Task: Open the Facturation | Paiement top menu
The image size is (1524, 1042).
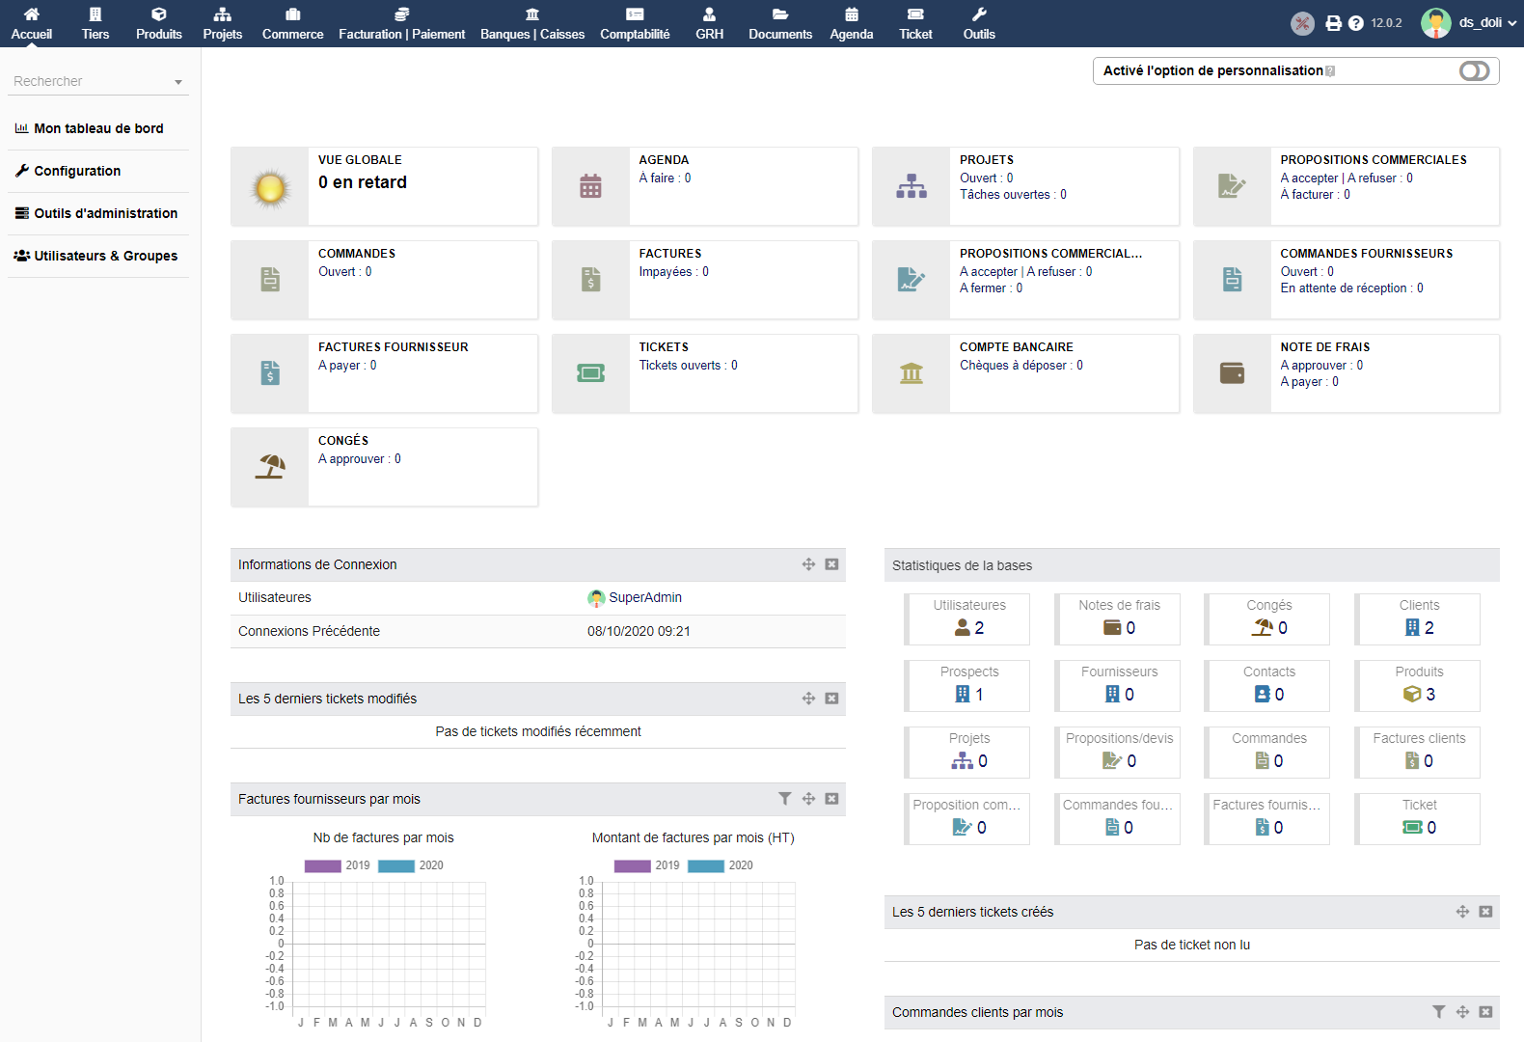Action: click(401, 23)
